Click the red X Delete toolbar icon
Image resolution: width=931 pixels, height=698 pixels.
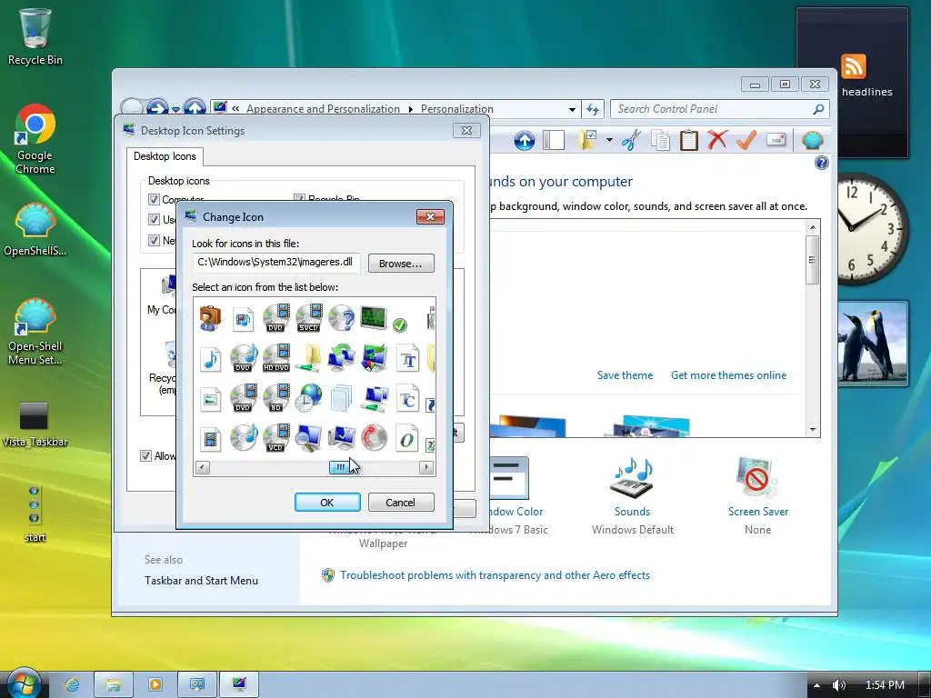717,141
